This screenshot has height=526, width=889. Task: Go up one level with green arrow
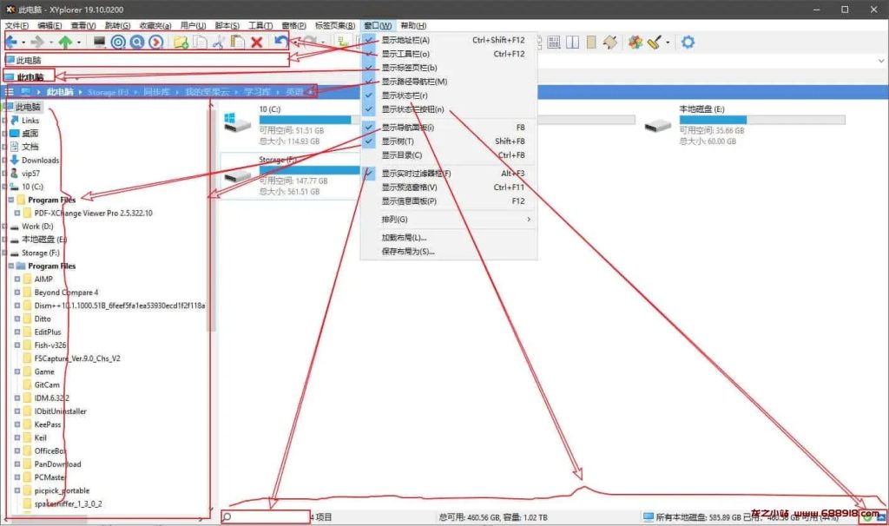pyautogui.click(x=66, y=42)
